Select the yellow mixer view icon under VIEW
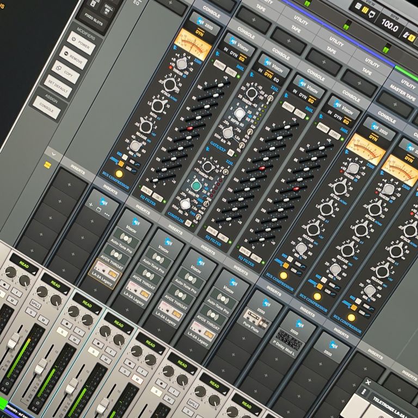This screenshot has width=418, height=418. click(365, 10)
